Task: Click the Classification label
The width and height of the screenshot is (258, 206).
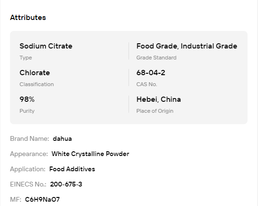Action: pos(37,84)
